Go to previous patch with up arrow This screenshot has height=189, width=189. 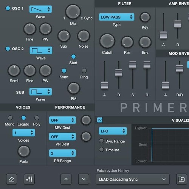pyautogui.click(x=66, y=179)
